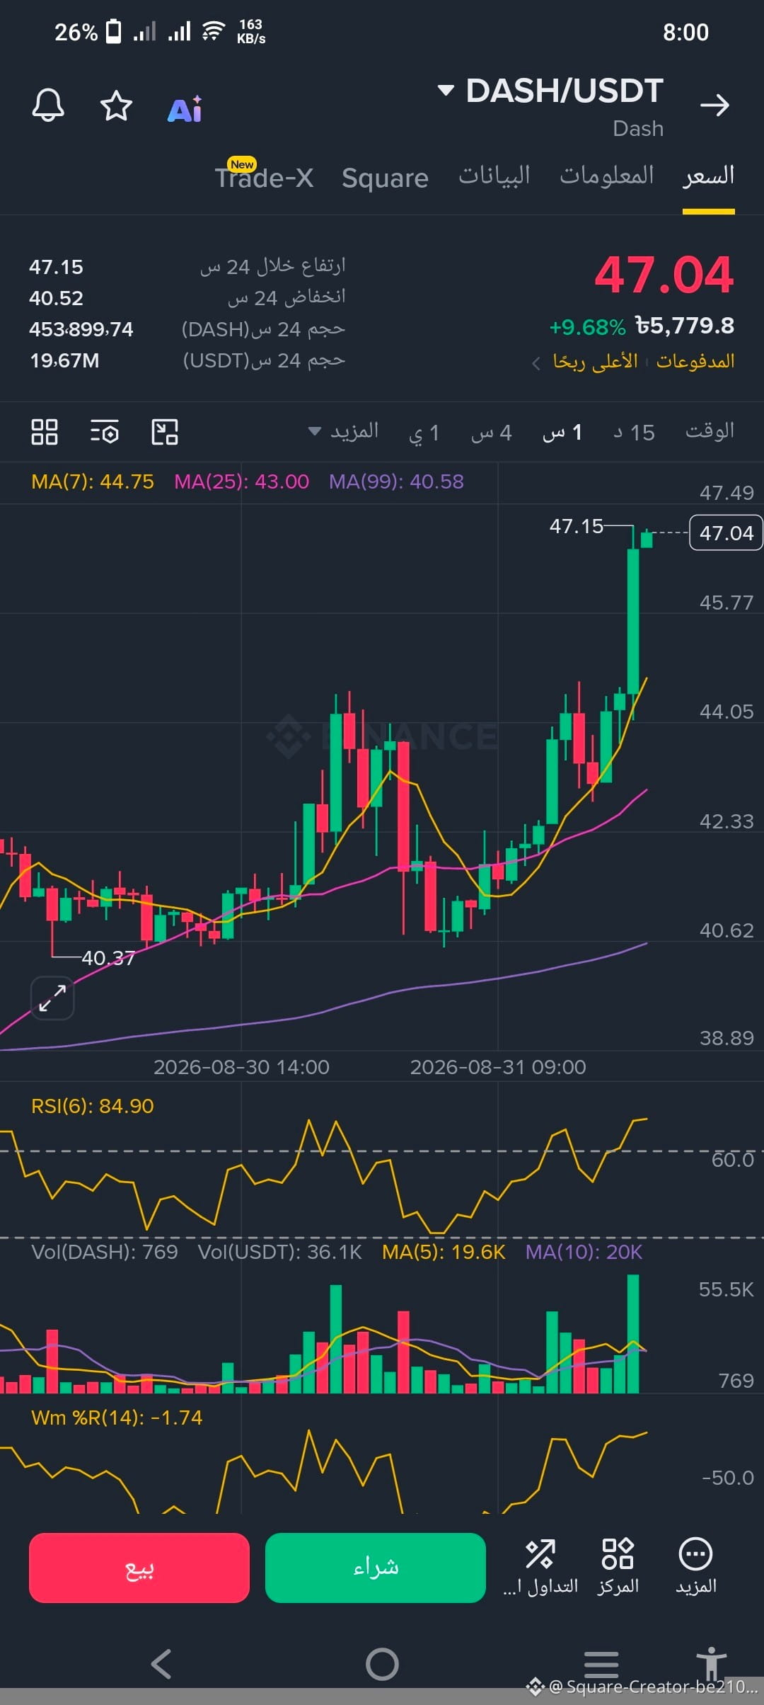764x1705 pixels.
Task: Tap the Android back navigation button
Action: pos(162,1664)
